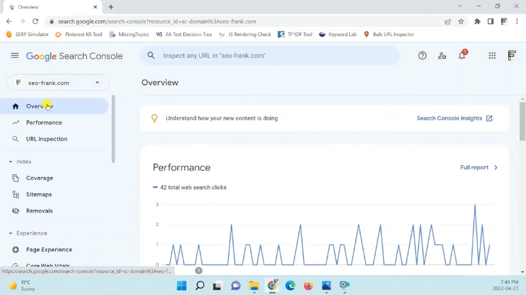Click 42 total web search clicks legend

189,187
